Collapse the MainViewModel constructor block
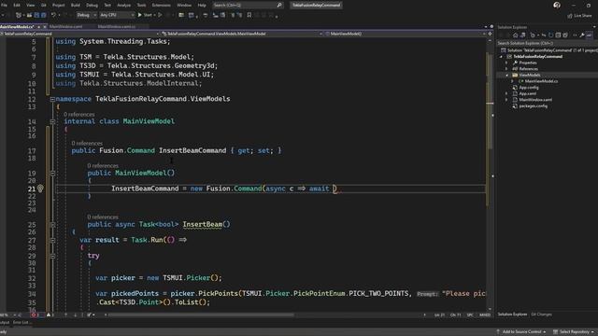Screen dimensions: 598x336 coord(52,174)
